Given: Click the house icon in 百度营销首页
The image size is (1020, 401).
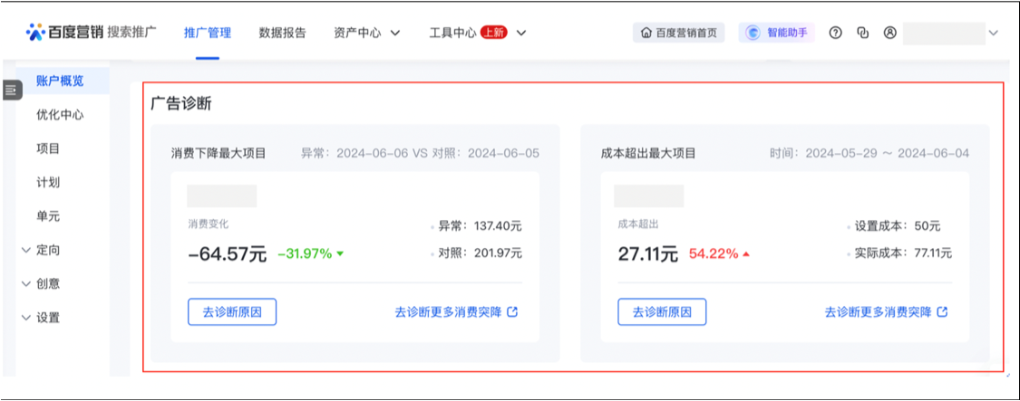Looking at the screenshot, I should tap(646, 33).
